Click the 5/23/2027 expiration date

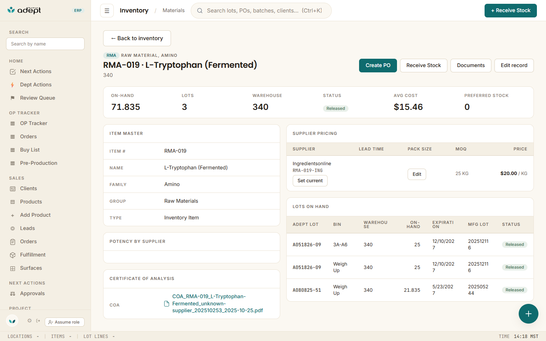point(443,290)
